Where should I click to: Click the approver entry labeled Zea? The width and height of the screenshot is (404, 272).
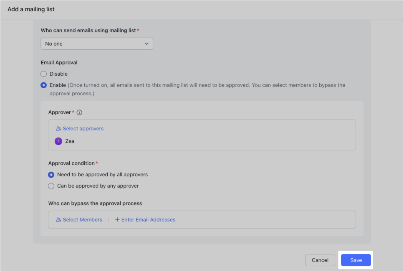tap(70, 141)
